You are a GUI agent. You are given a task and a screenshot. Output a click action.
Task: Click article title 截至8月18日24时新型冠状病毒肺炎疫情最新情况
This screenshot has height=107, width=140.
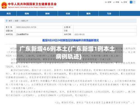[71, 40]
